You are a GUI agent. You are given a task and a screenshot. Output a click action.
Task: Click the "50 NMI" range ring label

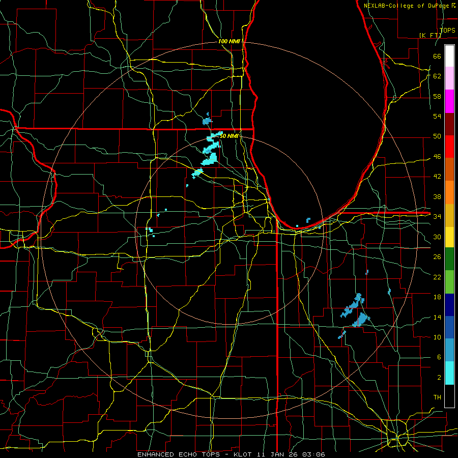pyautogui.click(x=229, y=136)
